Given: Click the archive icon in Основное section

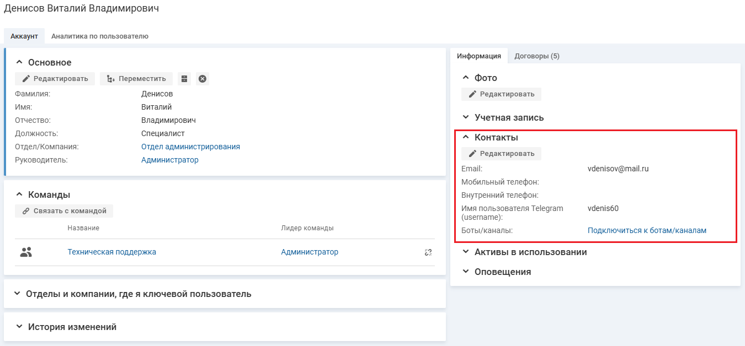Looking at the screenshot, I should (x=184, y=79).
